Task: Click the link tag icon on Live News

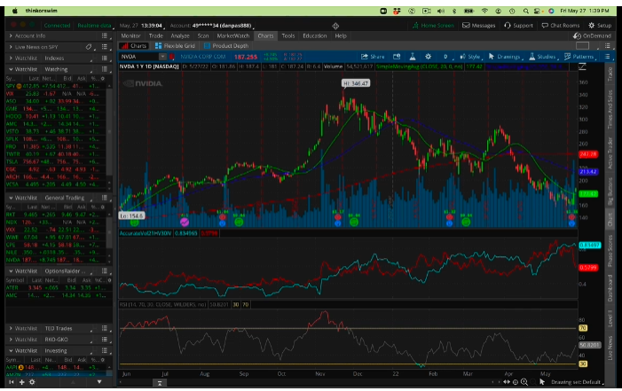Action: pos(89,47)
